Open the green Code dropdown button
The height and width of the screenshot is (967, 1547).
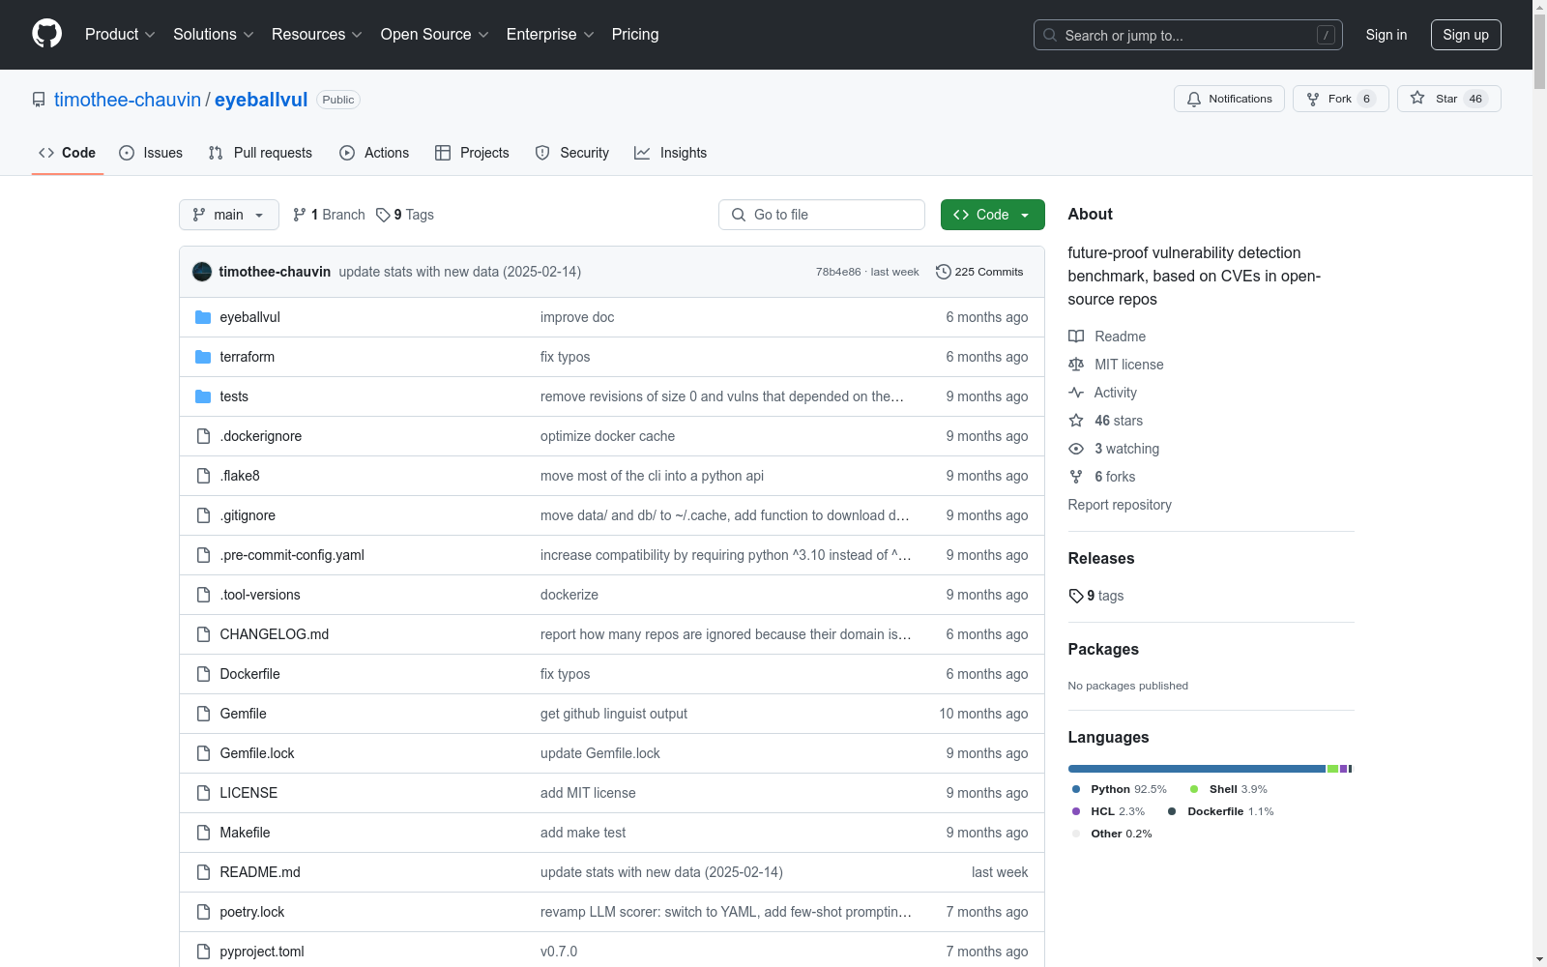(x=992, y=215)
